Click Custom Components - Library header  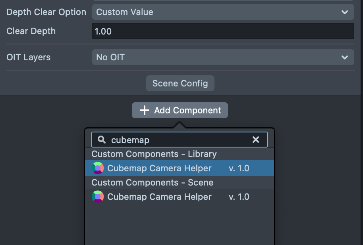tap(154, 154)
